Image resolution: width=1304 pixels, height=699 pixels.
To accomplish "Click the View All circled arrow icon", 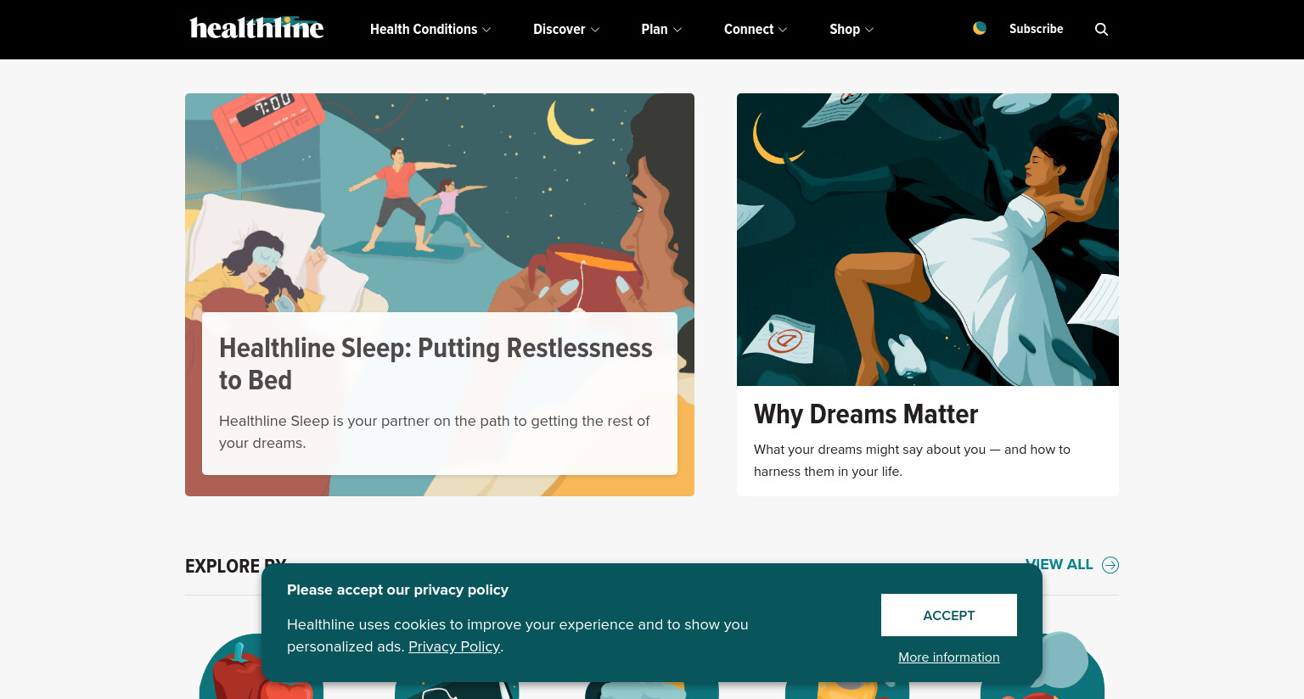I will click(x=1110, y=565).
